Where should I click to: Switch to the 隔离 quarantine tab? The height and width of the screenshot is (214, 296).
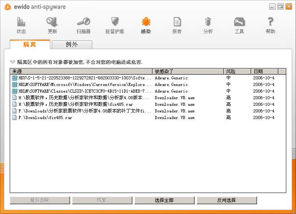click(30, 44)
